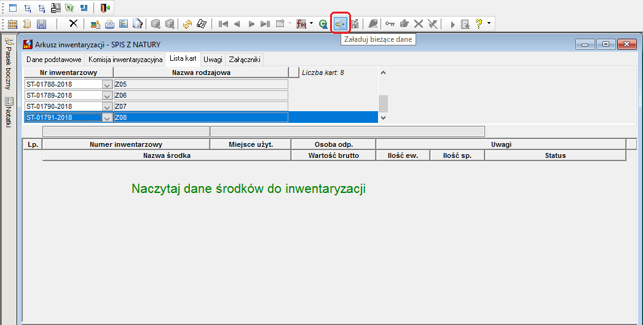The height and width of the screenshot is (325, 643).
Task: Click 'Osoba odp.' column header
Action: tap(333, 144)
